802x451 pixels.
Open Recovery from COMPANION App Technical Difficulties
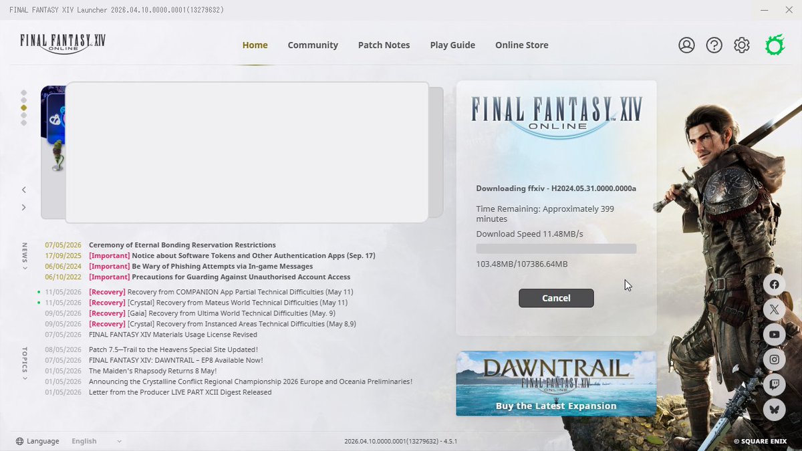coord(221,292)
